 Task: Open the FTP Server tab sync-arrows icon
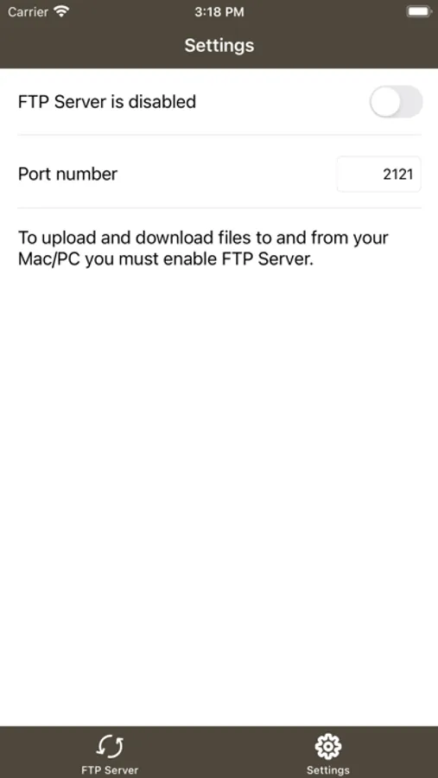point(110,747)
